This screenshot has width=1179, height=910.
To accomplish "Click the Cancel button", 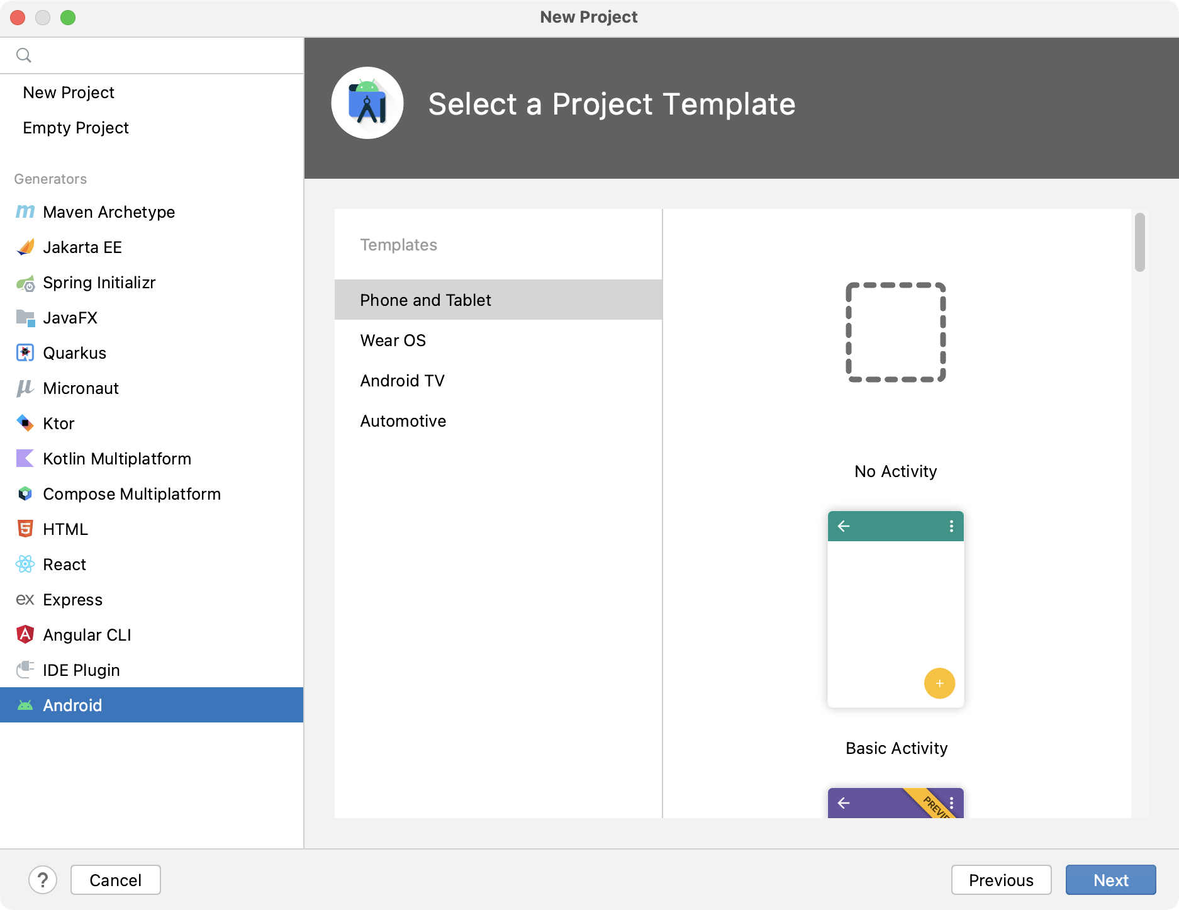I will [x=116, y=880].
